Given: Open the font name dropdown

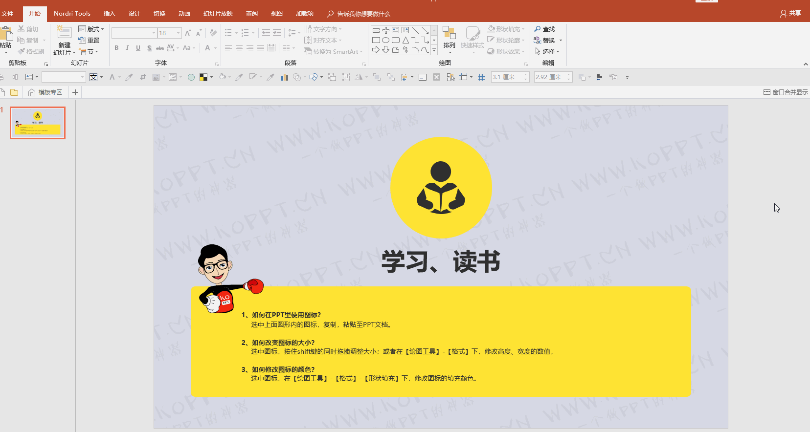Looking at the screenshot, I should (154, 33).
